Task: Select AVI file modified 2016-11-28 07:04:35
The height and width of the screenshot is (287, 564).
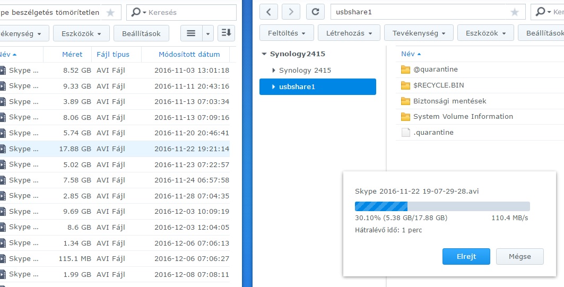Action: [115, 196]
